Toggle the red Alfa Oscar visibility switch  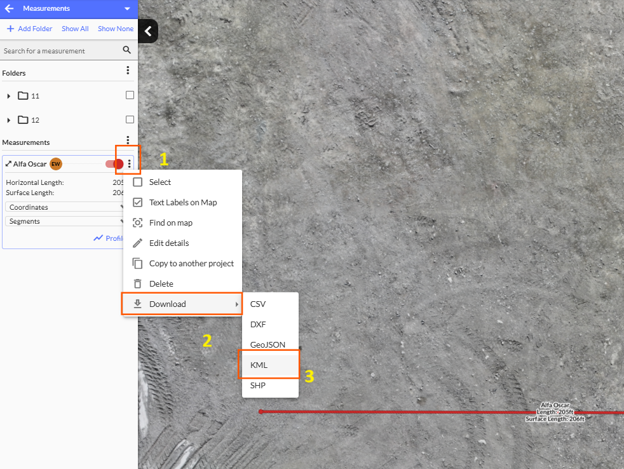pyautogui.click(x=114, y=164)
